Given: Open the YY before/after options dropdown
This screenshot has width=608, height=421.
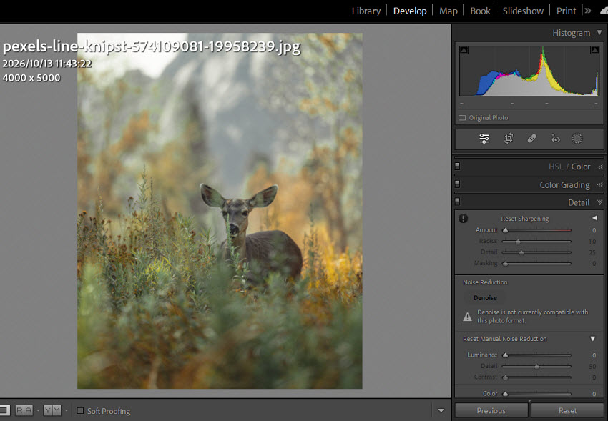Looking at the screenshot, I should (67, 410).
